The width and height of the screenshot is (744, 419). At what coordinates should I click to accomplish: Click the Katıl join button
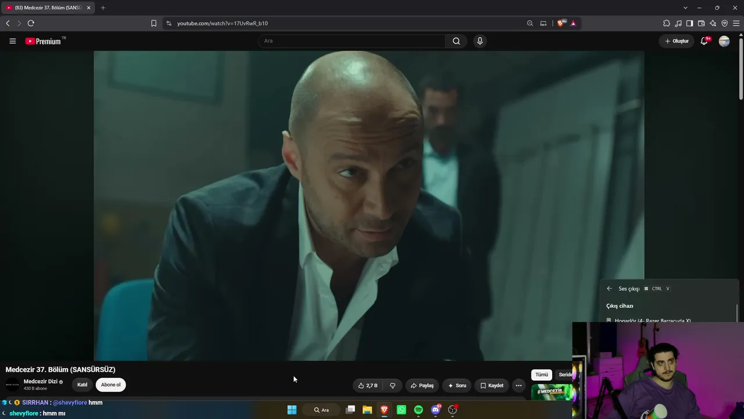point(83,385)
